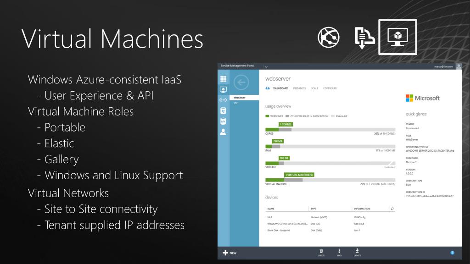Switch to the DASHBOARD tab

(280, 88)
